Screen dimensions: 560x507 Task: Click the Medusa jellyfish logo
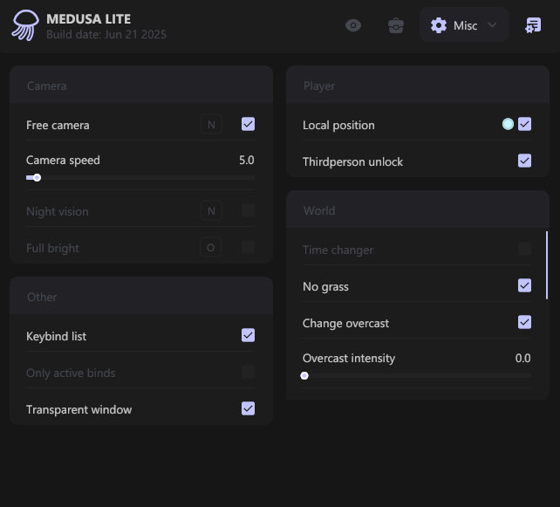24,25
